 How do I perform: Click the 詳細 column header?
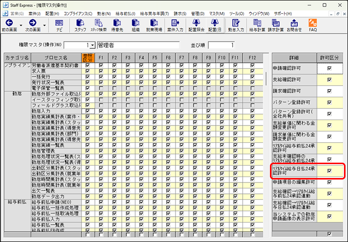[294, 58]
